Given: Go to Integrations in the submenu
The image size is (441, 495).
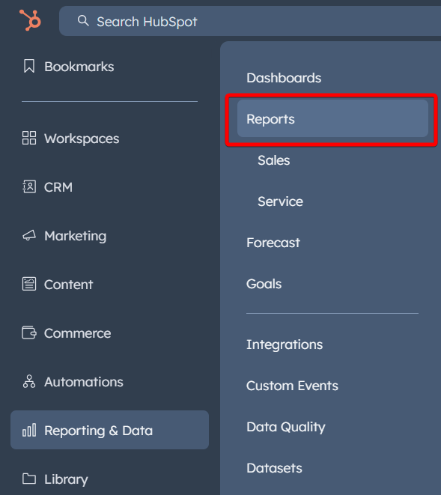Looking at the screenshot, I should (285, 344).
